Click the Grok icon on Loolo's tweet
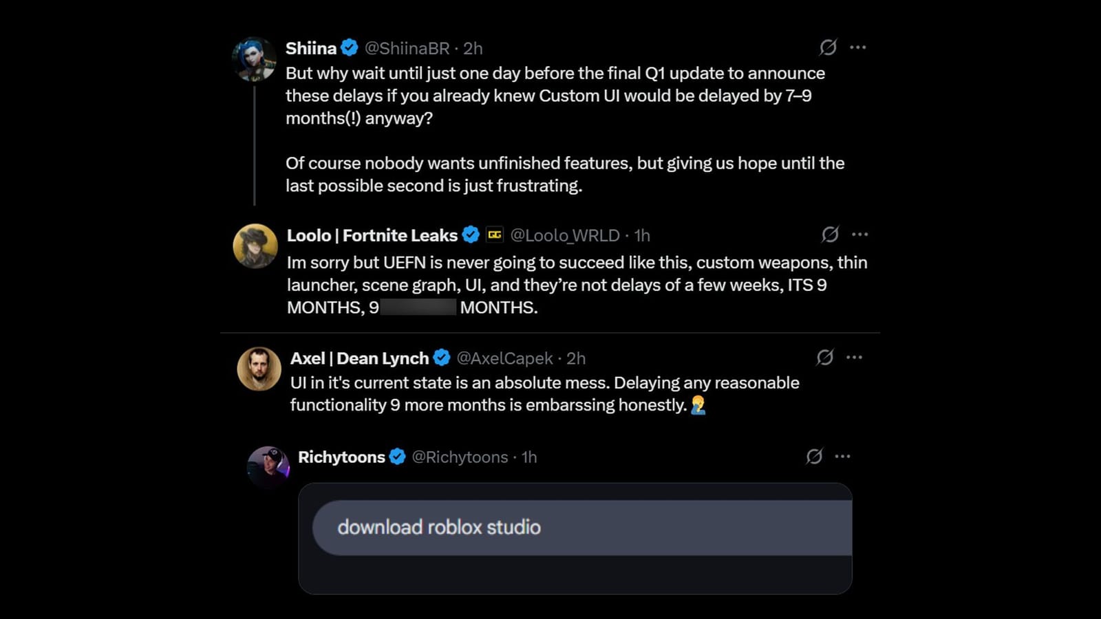This screenshot has height=619, width=1101. (x=831, y=235)
